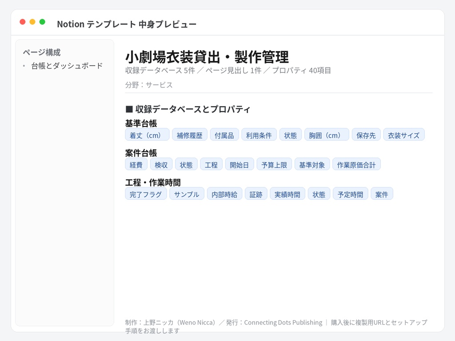Click the 基準台帳 database heading

141,123
